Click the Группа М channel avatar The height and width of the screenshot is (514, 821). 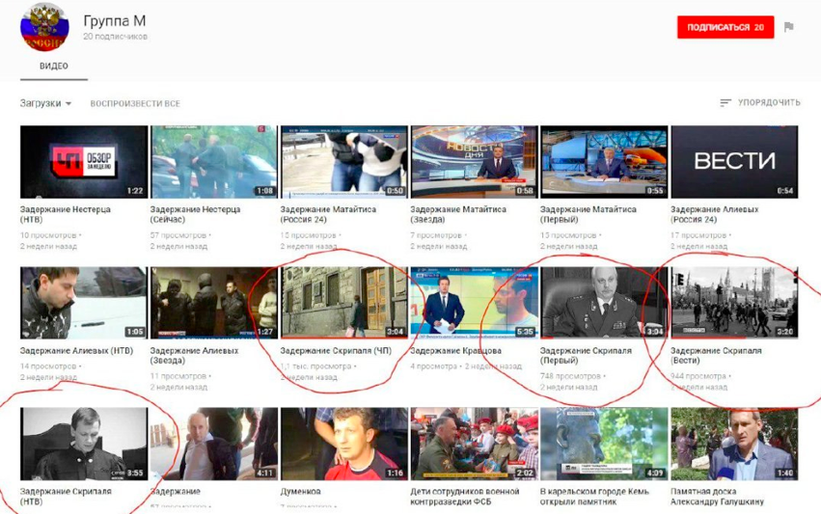click(44, 26)
